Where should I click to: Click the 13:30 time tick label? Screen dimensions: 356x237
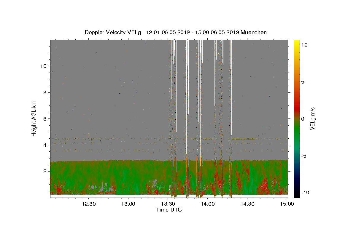(168, 204)
